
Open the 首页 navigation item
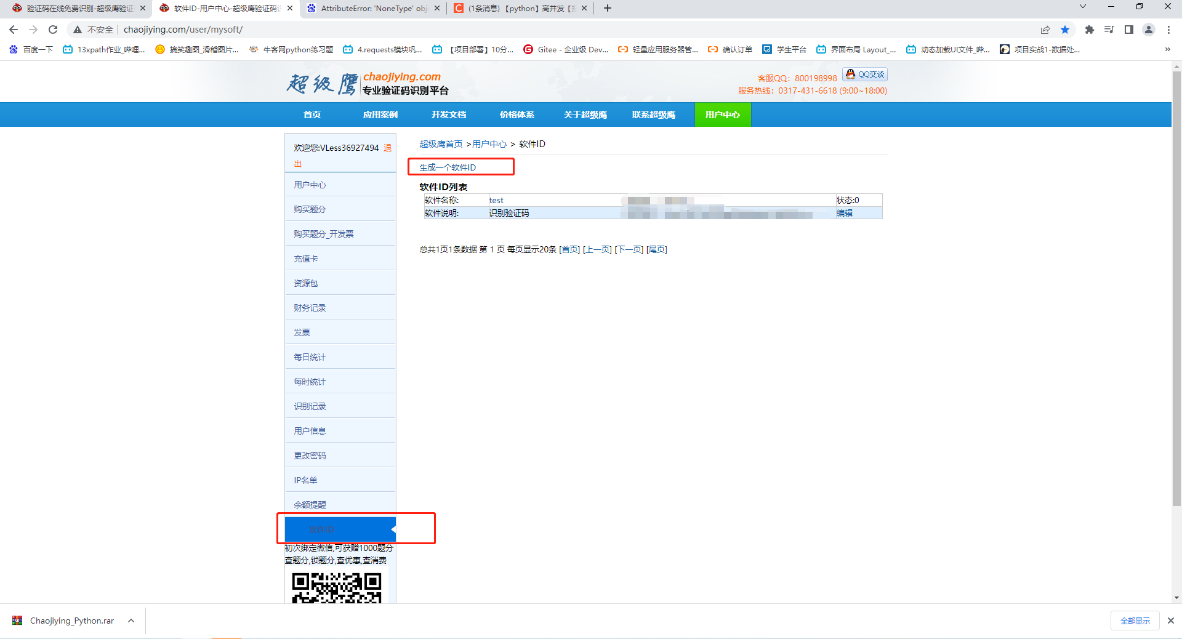click(x=312, y=115)
